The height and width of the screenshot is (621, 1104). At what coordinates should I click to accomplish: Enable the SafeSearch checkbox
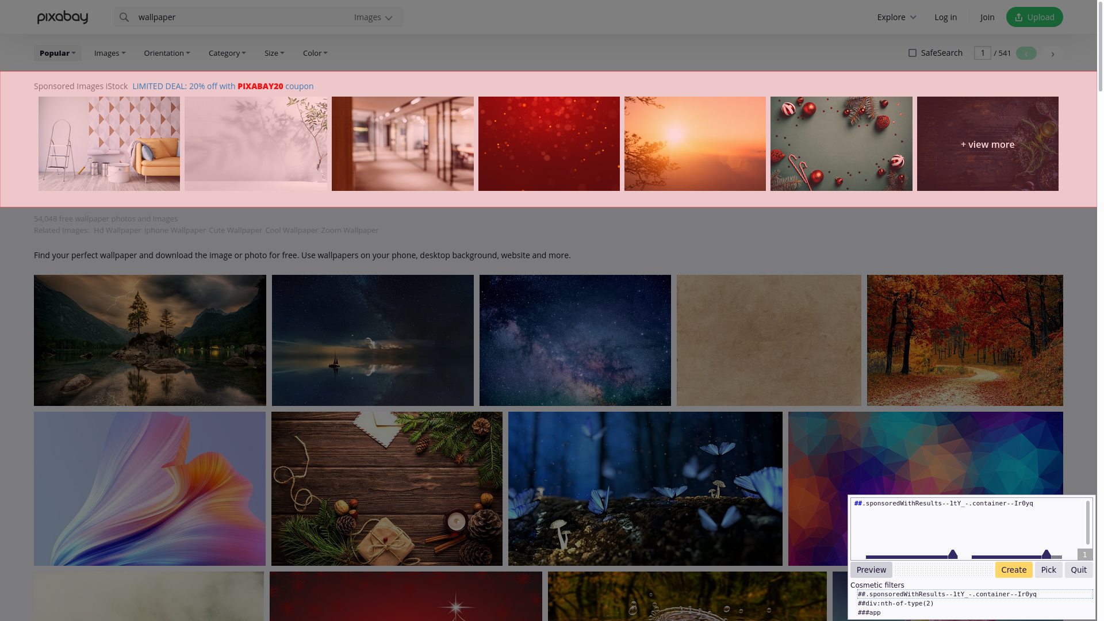[913, 53]
